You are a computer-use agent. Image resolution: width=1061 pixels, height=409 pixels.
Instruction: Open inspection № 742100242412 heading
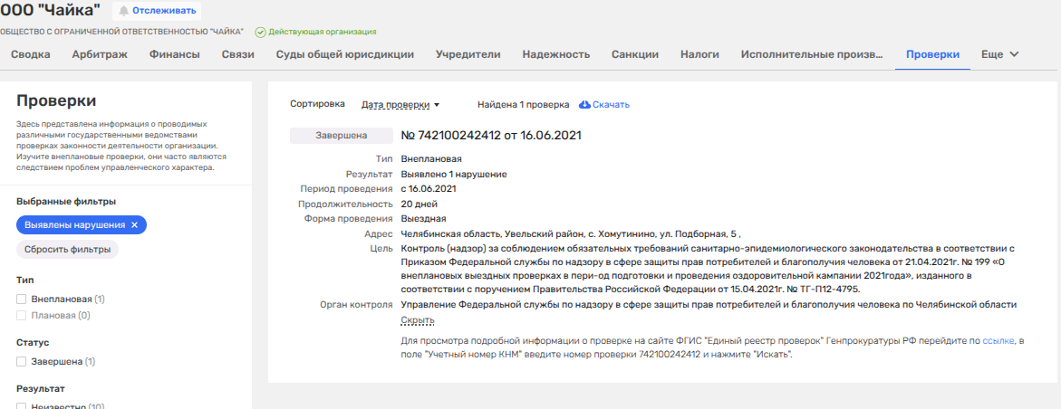pos(490,136)
